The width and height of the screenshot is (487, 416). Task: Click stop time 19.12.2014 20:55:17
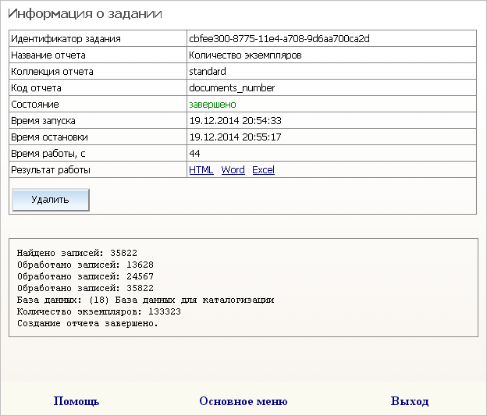[x=236, y=137]
